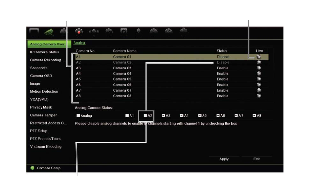Uncheck the A7 channel checkbox
Image resolution: width=310 pixels, height=176 pixels.
(x=236, y=116)
